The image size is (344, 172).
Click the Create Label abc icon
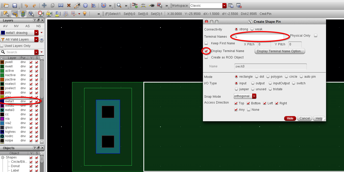click(143, 5)
